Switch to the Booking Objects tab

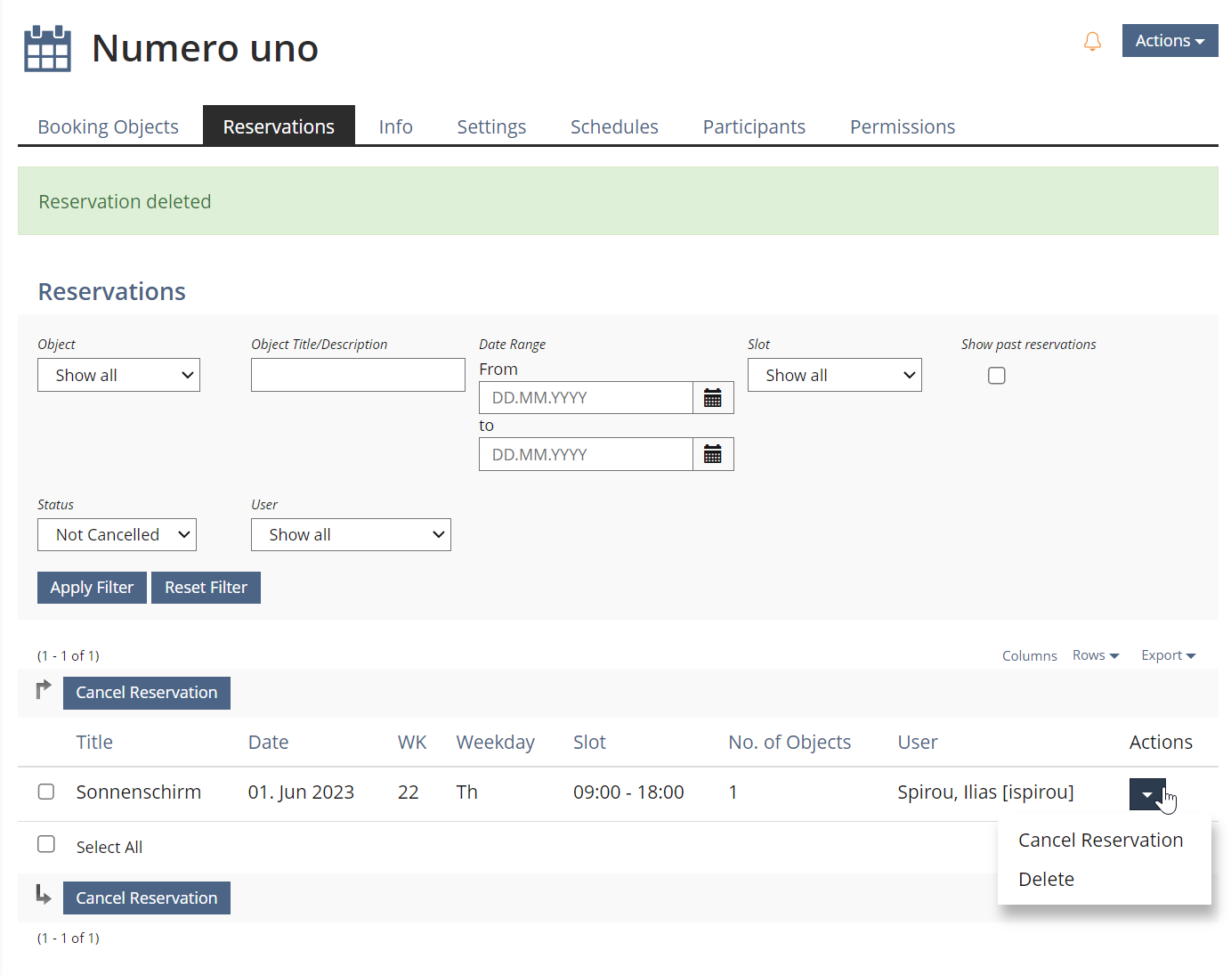click(108, 126)
